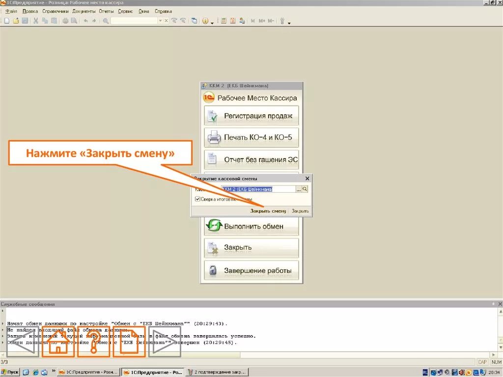Click the Print toolbar icon
Image resolution: width=503 pixels, height=377 pixels.
(x=65, y=21)
